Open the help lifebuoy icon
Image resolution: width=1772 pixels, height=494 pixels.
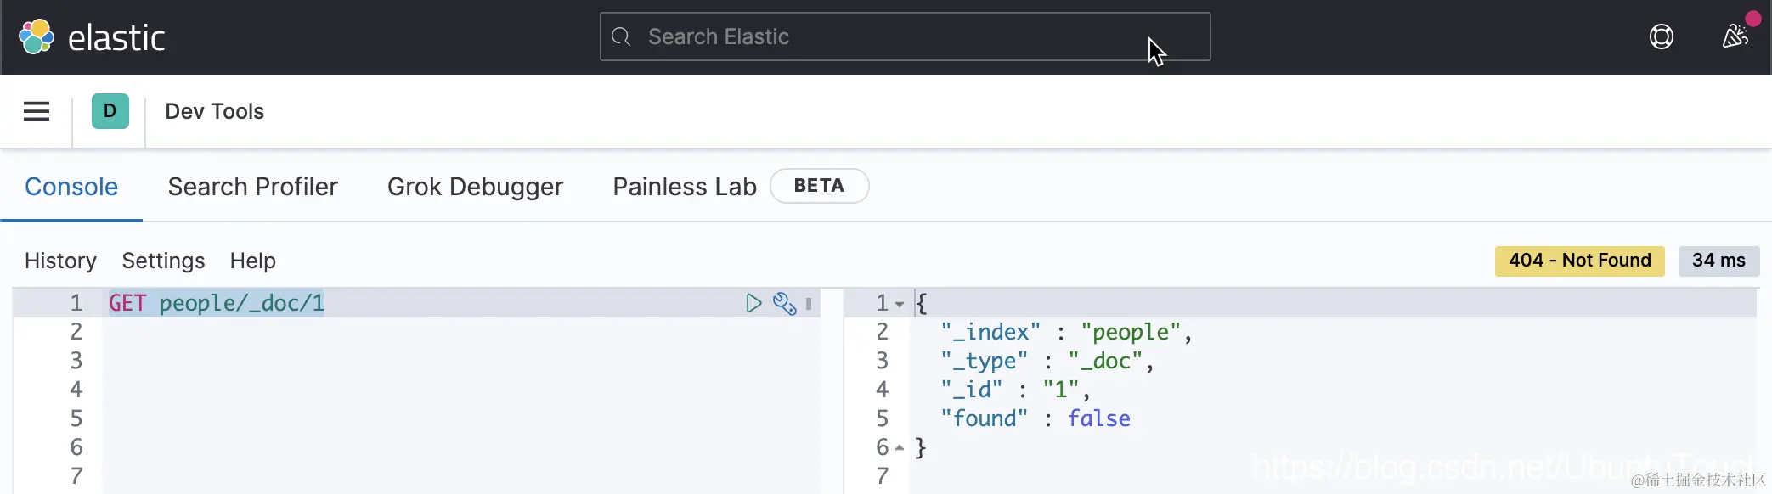pyautogui.click(x=1661, y=36)
